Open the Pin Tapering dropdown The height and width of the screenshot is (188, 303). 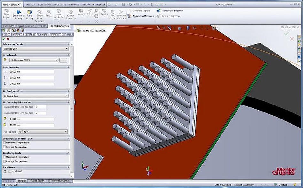(43, 131)
